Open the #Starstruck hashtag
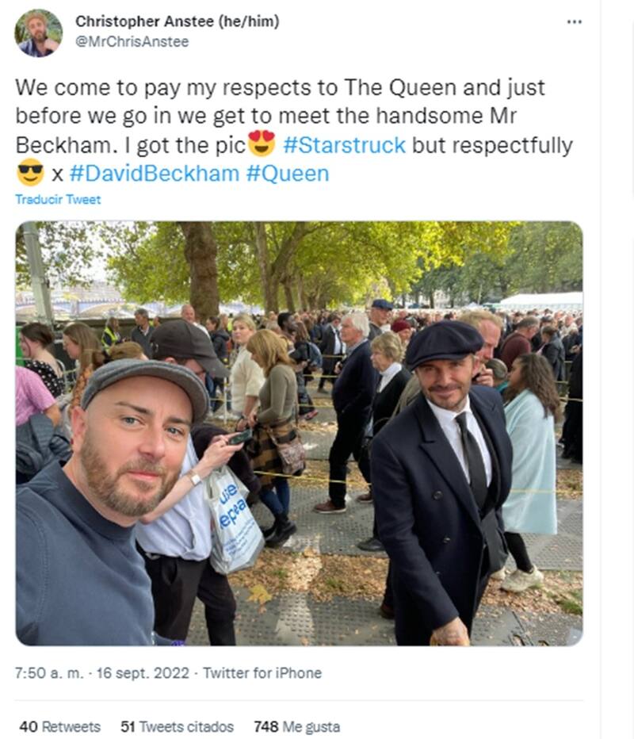The image size is (634, 739). click(344, 145)
